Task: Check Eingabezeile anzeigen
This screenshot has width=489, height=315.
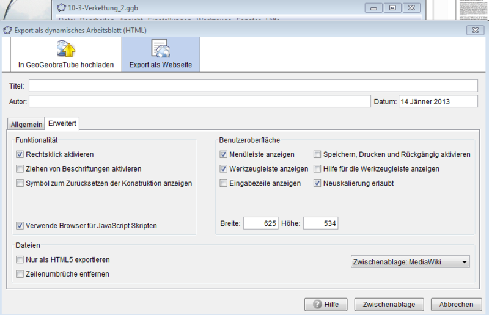Action: [223, 183]
